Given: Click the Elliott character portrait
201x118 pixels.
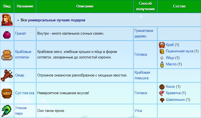Looking at the screenshot, I should point(7,20).
